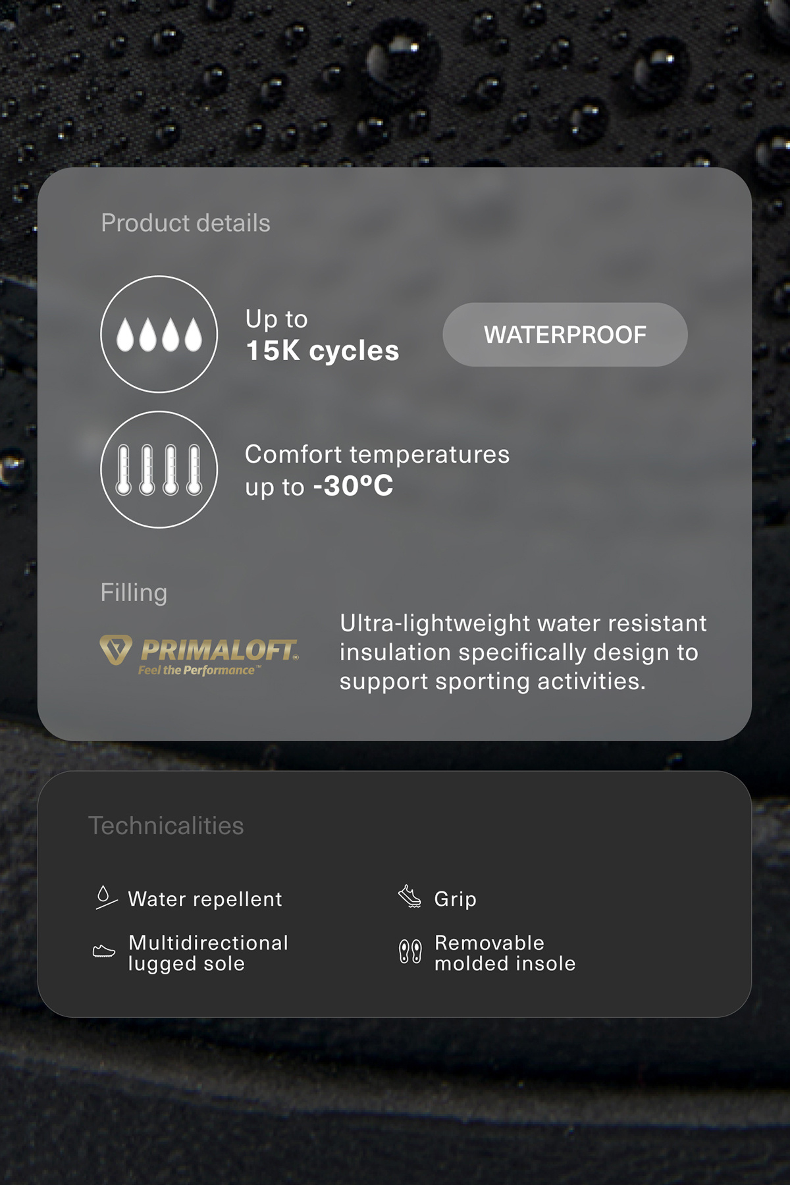Click the four water drops circle icon
The image size is (790, 1185).
click(159, 334)
